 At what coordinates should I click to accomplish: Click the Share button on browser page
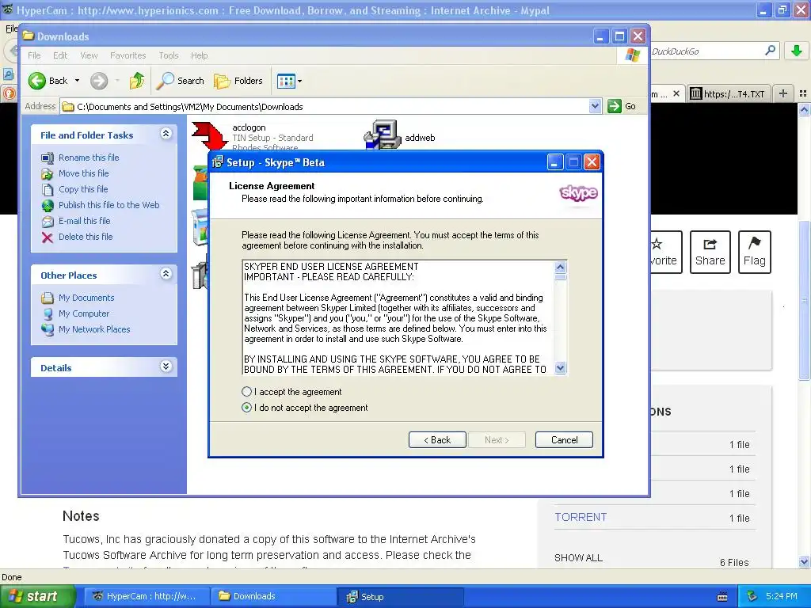click(710, 252)
